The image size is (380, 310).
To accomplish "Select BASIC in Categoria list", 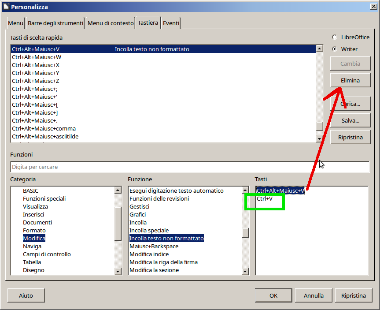I will (30, 190).
